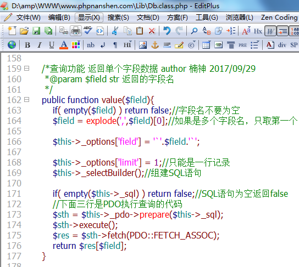Screen dimensions: 299x267
Task: Insert an HTML comment via the pencil icon
Action: 179,45
